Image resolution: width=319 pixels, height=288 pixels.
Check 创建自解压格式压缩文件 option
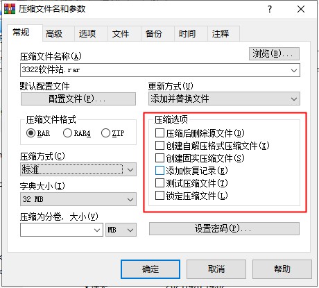(159, 146)
